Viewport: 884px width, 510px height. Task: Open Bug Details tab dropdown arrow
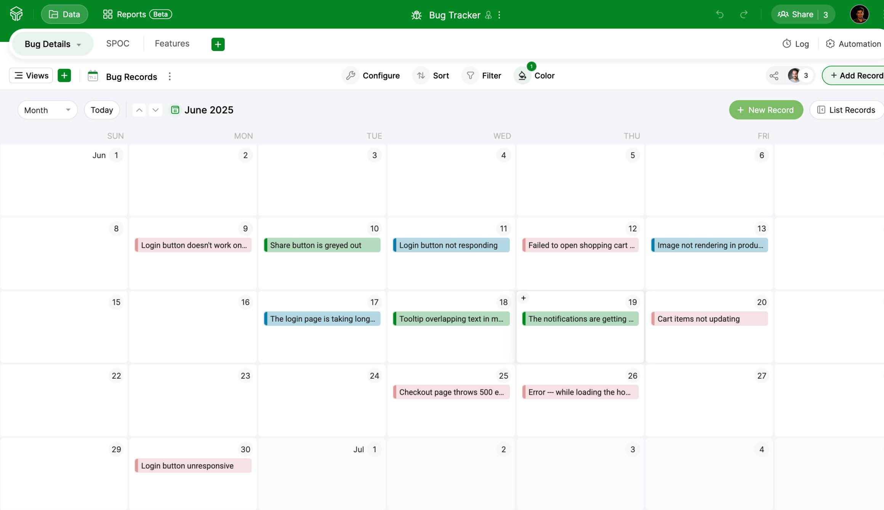(79, 45)
